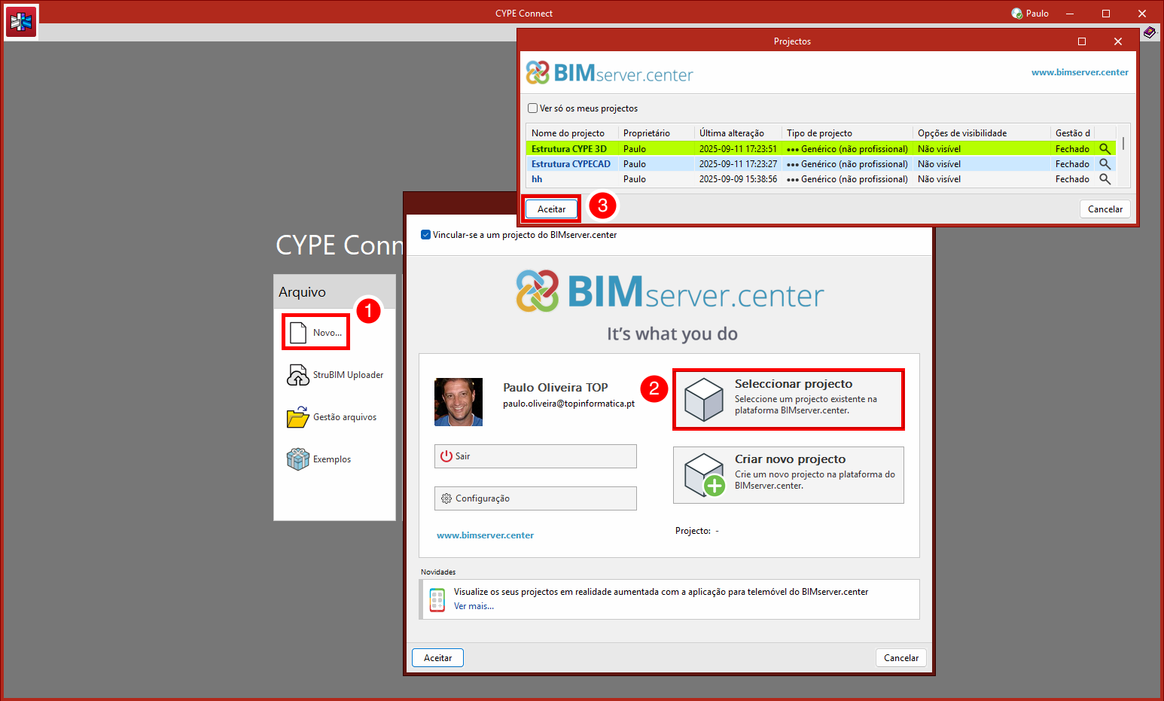This screenshot has height=701, width=1164.
Task: Open the book icon in the top-right corner
Action: 1149,32
